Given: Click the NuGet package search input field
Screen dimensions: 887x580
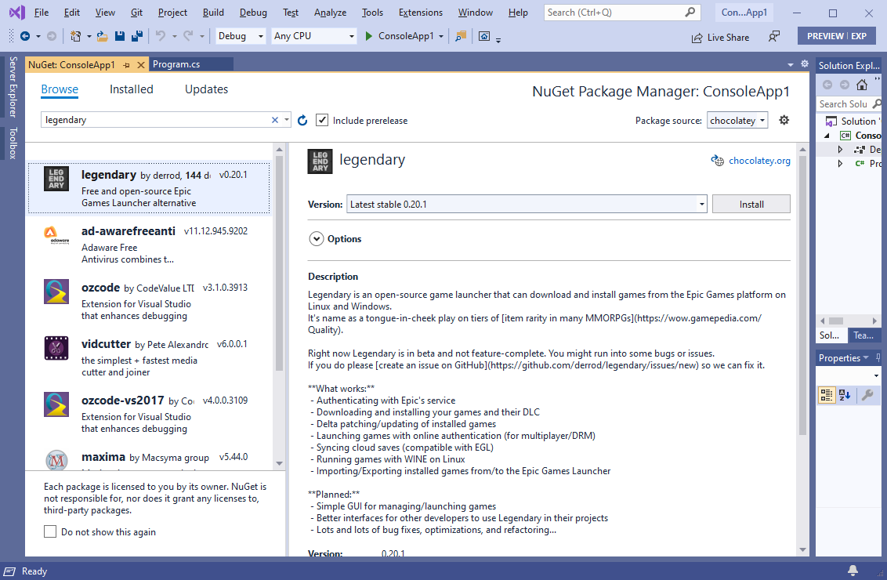Looking at the screenshot, I should pos(157,120).
